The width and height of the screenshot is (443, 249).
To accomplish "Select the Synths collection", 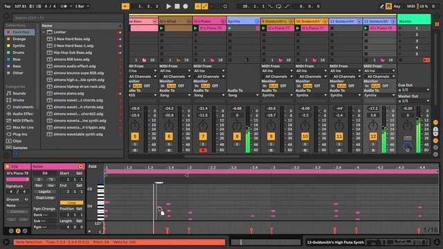I will pos(19,46).
